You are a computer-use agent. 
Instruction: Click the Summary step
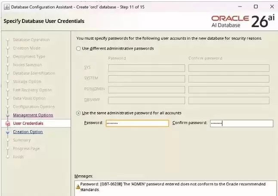pyautogui.click(x=22, y=140)
